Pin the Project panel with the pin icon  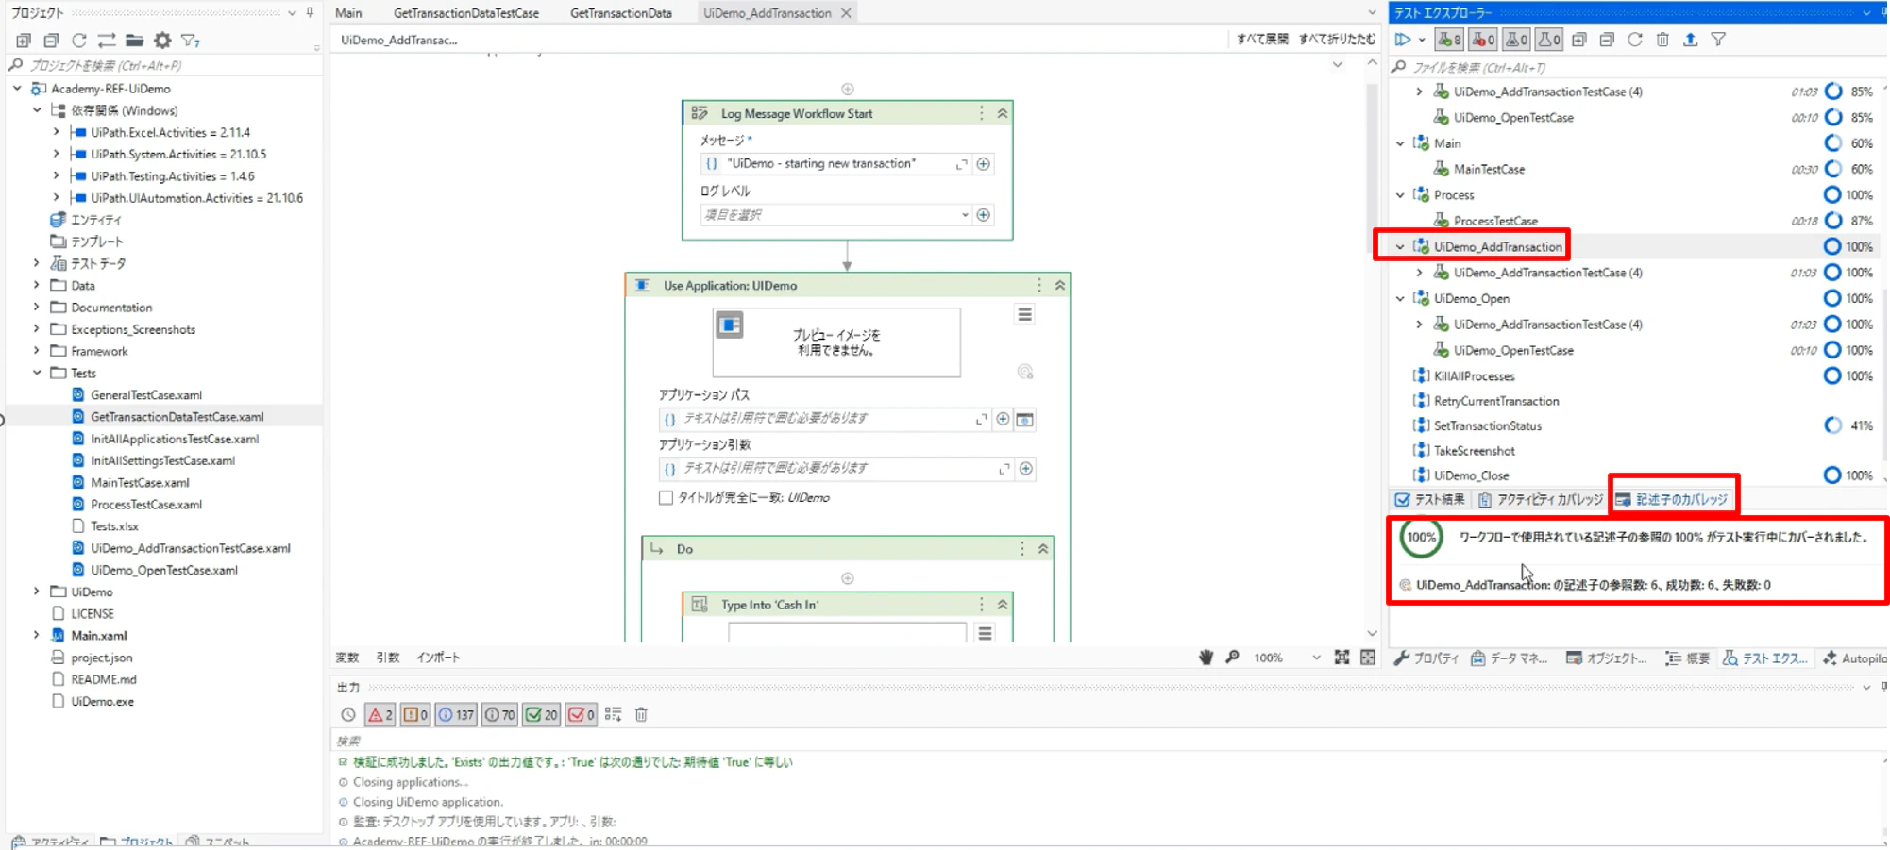(x=311, y=13)
